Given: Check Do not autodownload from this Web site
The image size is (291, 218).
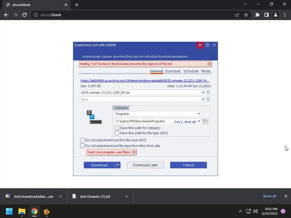Looking at the screenshot, I should (x=82, y=146).
